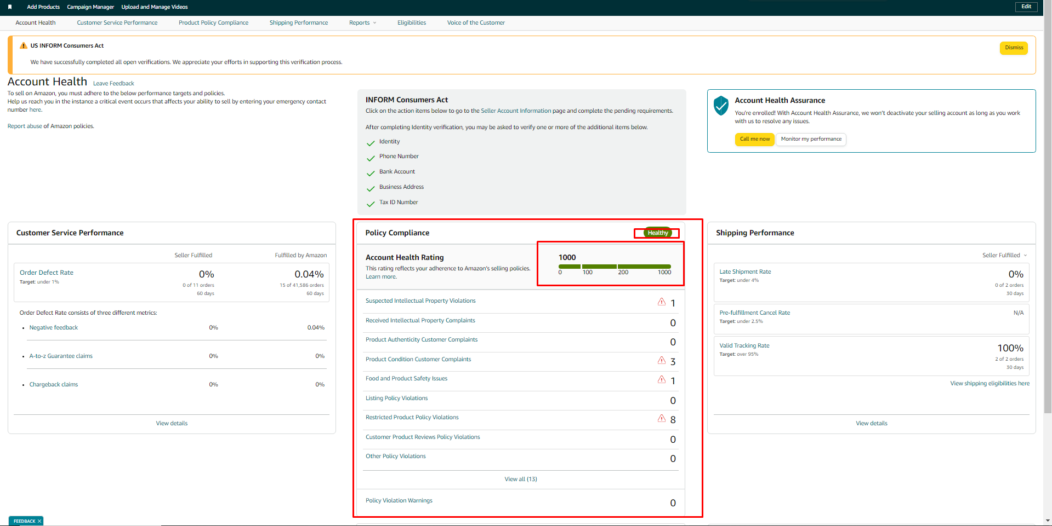Viewport: 1052px width, 526px height.
Task: Close the FEEDBACK tab with its X
Action: (x=39, y=521)
